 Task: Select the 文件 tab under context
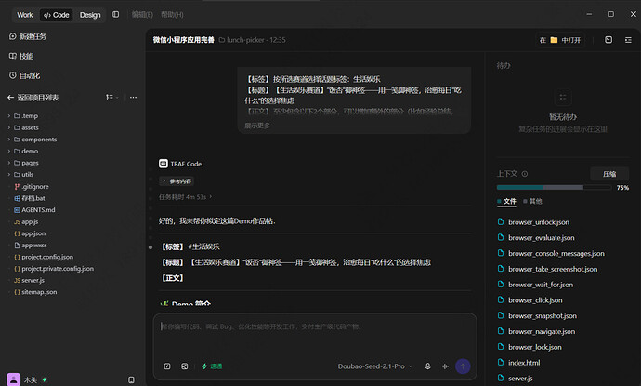pyautogui.click(x=506, y=202)
